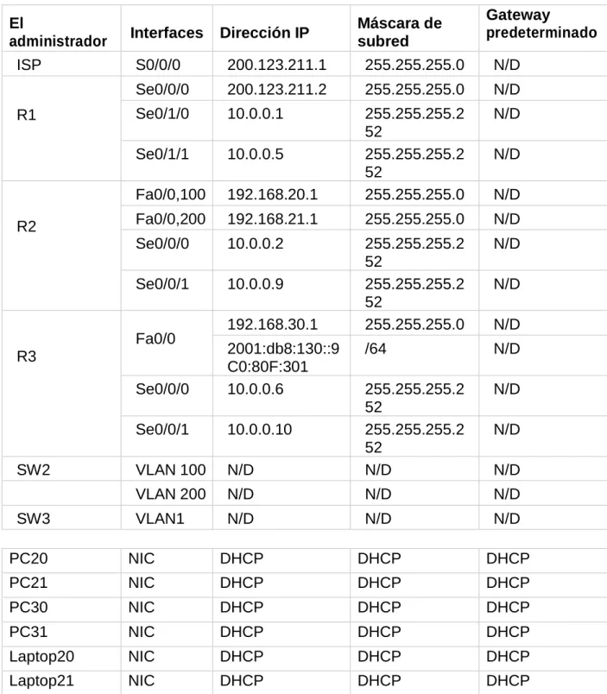This screenshot has height=694, width=607.
Task: Click the SW3 device cell
Action: 61,518
